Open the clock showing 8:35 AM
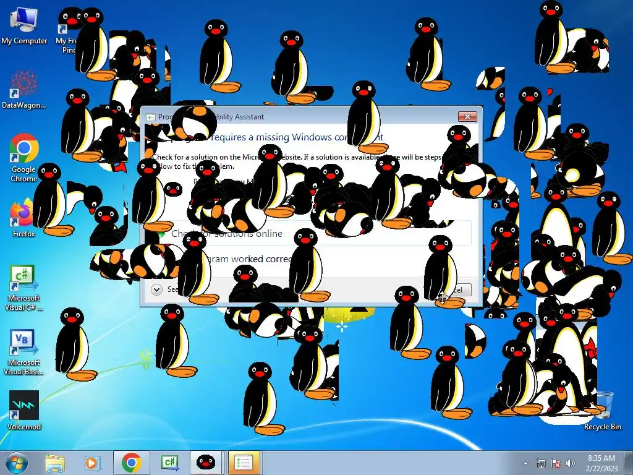 point(601,463)
